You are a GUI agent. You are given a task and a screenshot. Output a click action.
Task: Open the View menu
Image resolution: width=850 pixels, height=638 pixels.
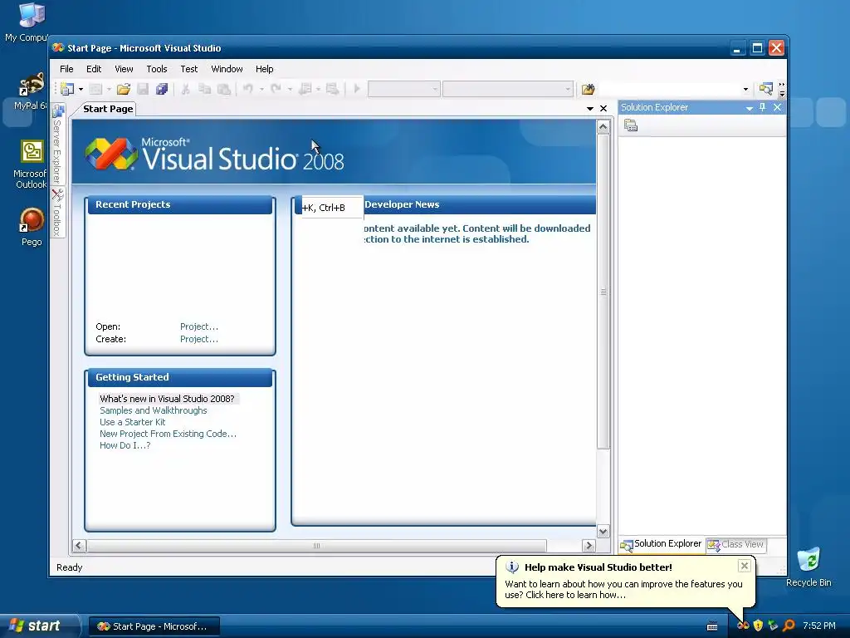pos(124,69)
